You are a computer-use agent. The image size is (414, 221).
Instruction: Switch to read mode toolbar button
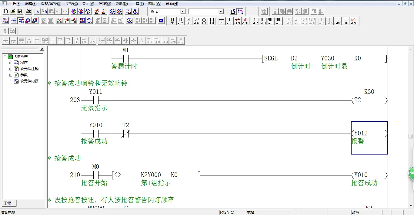point(14,21)
